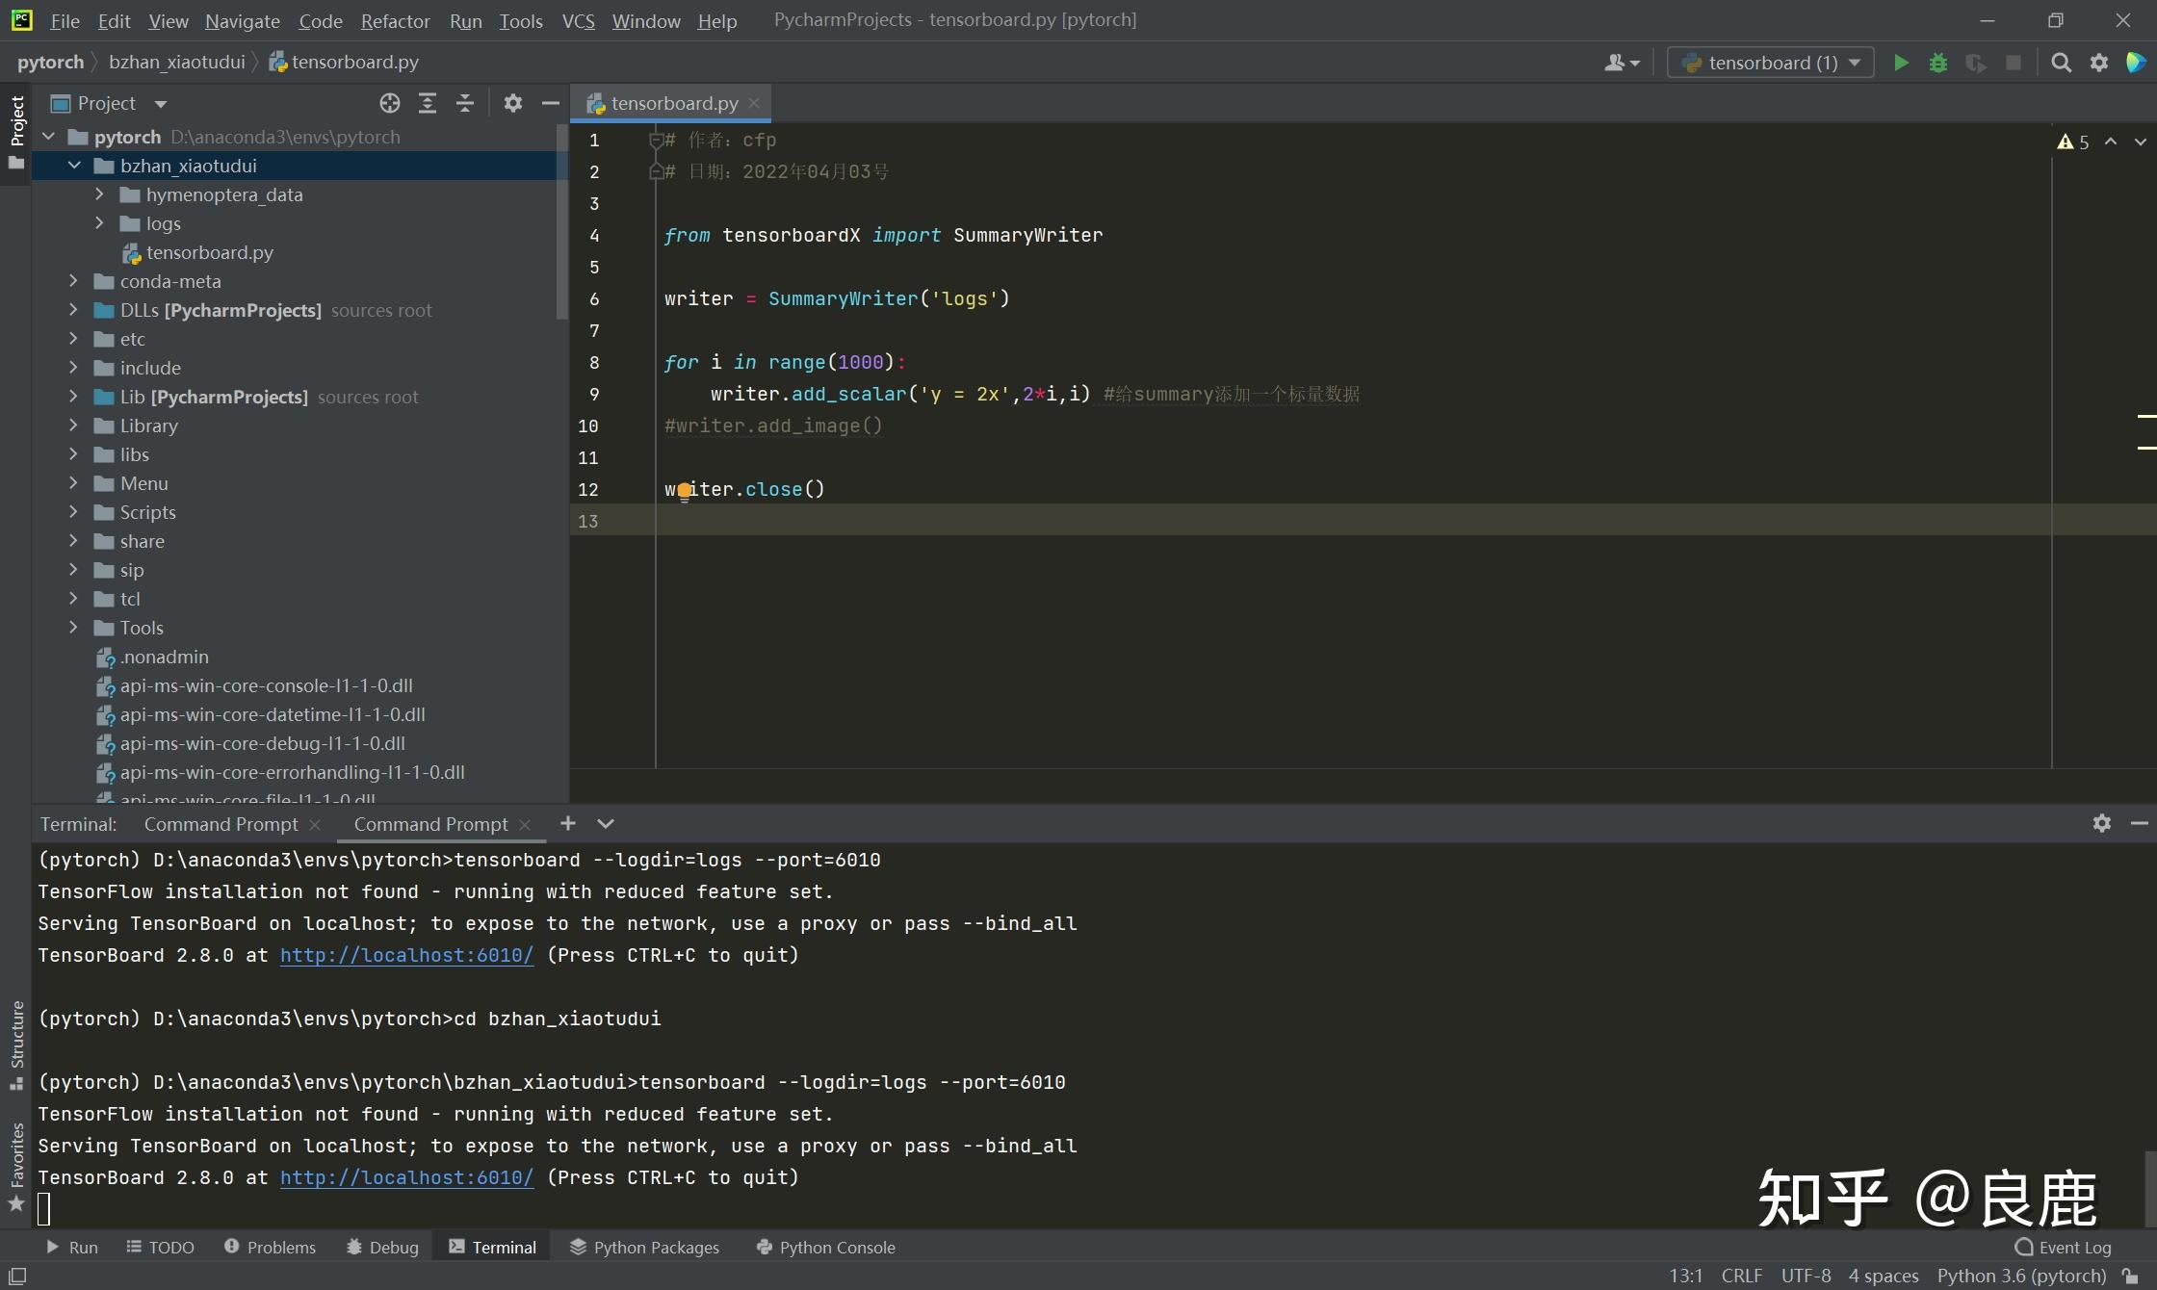
Task: Open the Terminal split add icon
Action: pos(568,823)
